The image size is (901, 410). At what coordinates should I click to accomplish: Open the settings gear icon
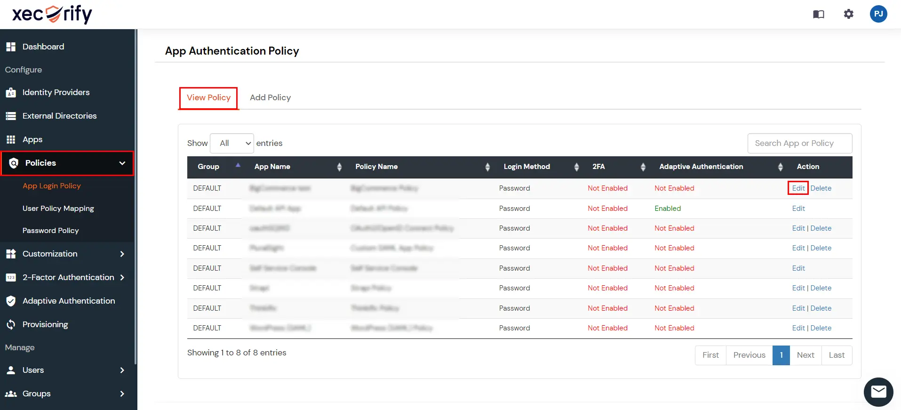(x=849, y=14)
